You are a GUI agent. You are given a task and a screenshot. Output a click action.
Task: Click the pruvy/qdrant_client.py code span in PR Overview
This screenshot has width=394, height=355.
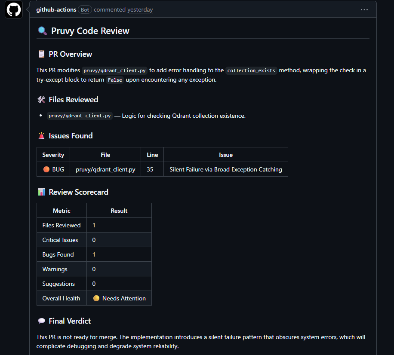point(114,70)
